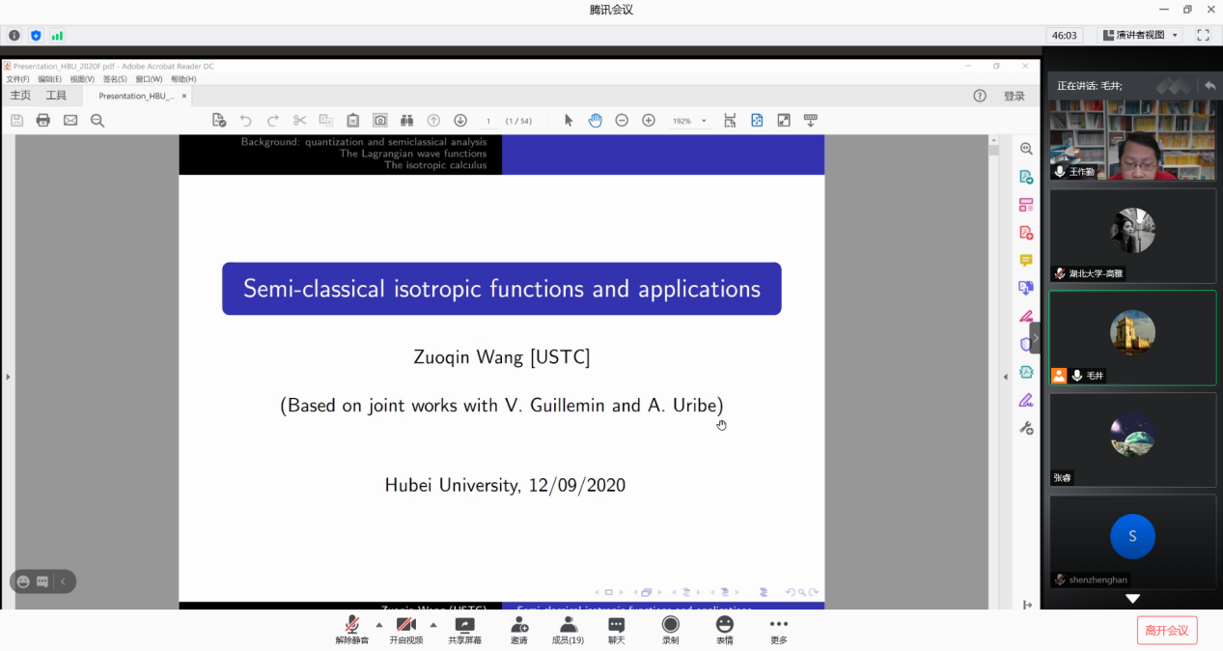This screenshot has width=1223, height=651.
Task: Click the 邀请 invite icon
Action: point(519,631)
